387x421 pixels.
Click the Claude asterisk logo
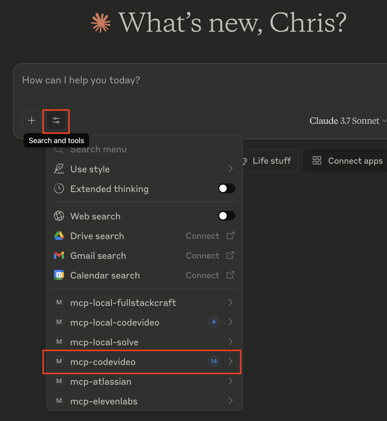100,22
